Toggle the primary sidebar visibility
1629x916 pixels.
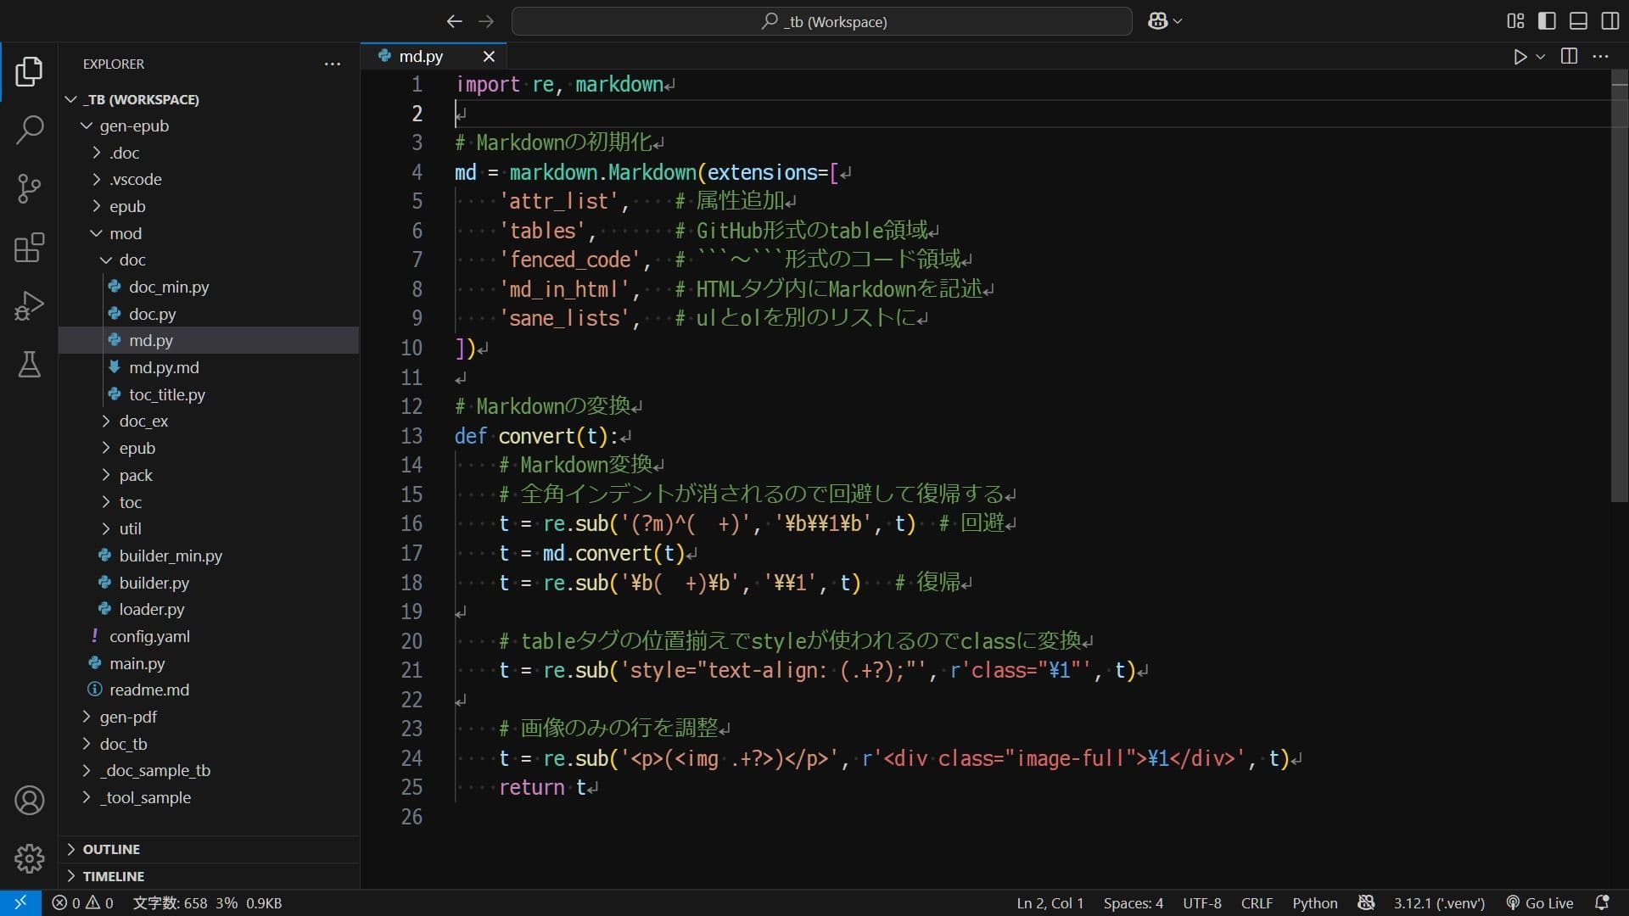pyautogui.click(x=1546, y=21)
